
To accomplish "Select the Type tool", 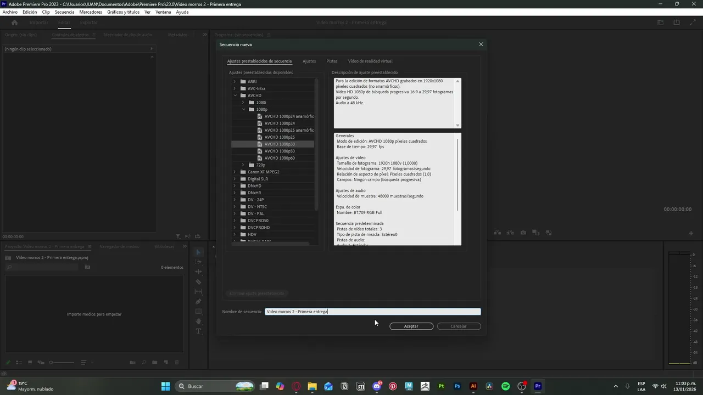I will coord(199,331).
